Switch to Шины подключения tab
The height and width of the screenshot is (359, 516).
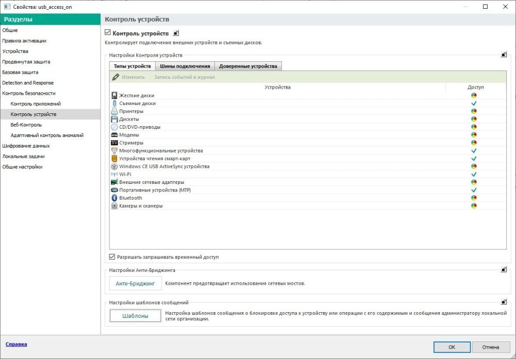pyautogui.click(x=185, y=66)
